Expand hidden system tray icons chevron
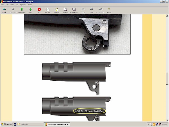169x127 pixels. click(148, 124)
